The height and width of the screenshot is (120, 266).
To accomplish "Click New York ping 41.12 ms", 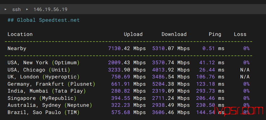I will pos(212,63).
